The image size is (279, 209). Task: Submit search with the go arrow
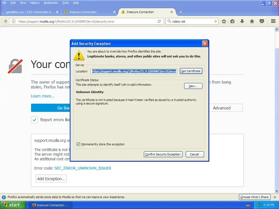(x=215, y=21)
